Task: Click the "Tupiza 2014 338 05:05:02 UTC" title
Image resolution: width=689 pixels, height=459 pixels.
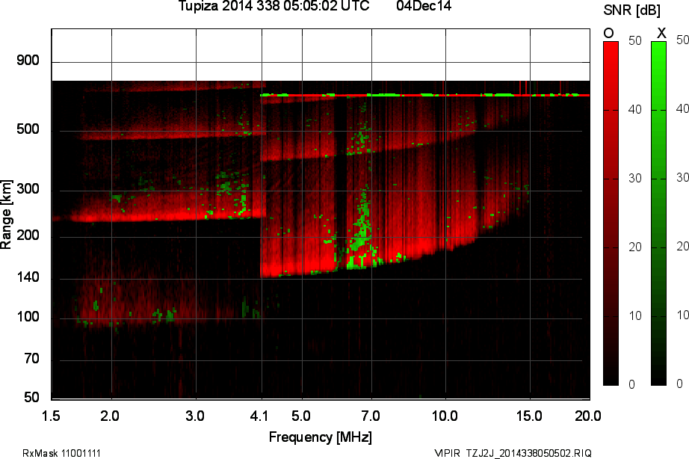Action: click(x=274, y=7)
